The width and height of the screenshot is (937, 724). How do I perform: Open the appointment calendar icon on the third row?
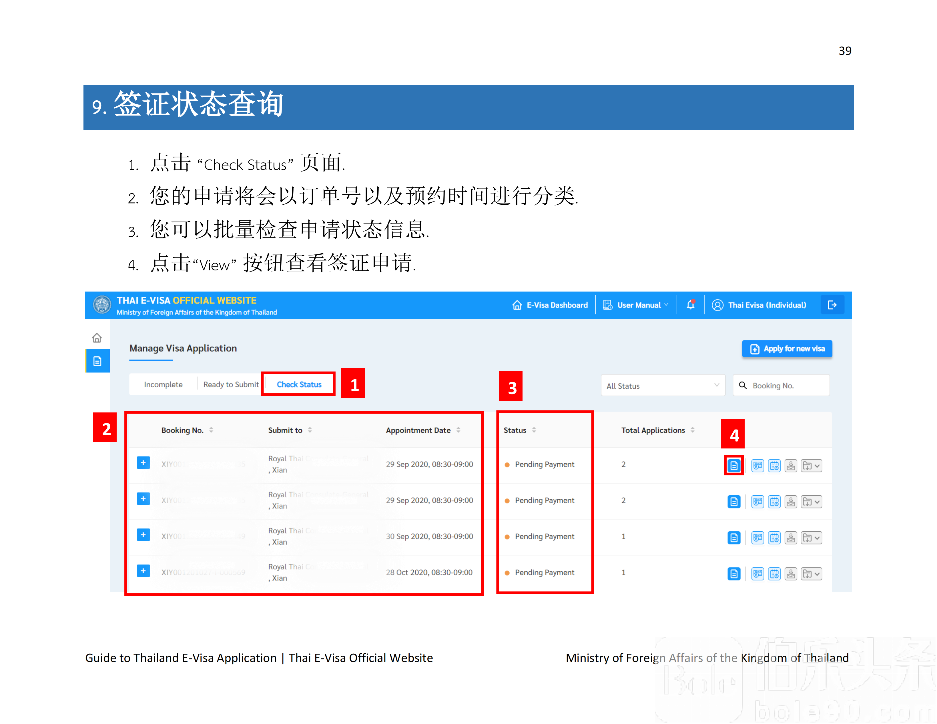point(774,537)
